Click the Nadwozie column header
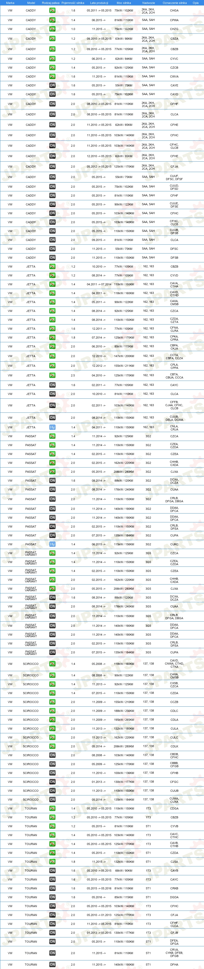The height and width of the screenshot is (969, 204). [x=148, y=3]
